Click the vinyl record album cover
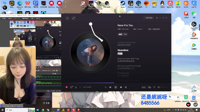Image resolution: width=200 pixels, height=112 pixels. [x=90, y=52]
